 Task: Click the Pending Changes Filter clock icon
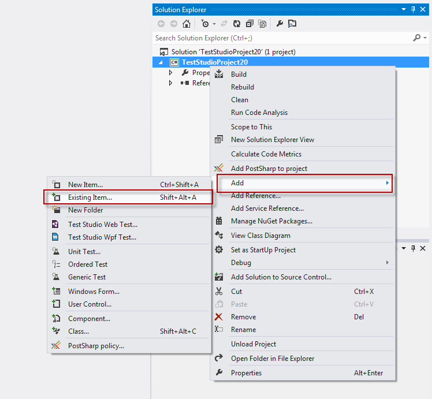pos(205,24)
